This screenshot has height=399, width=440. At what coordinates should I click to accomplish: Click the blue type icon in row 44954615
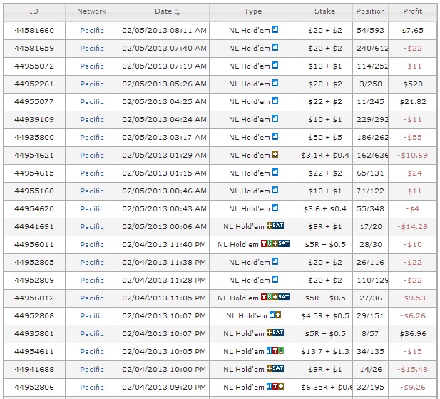tap(275, 172)
